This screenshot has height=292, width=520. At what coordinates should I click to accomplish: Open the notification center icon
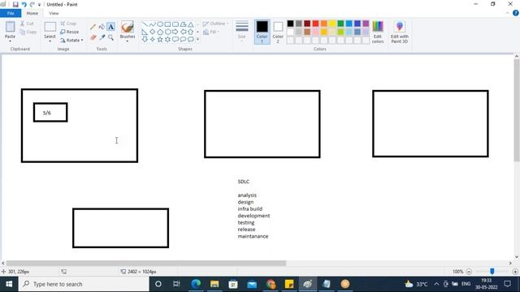507,284
